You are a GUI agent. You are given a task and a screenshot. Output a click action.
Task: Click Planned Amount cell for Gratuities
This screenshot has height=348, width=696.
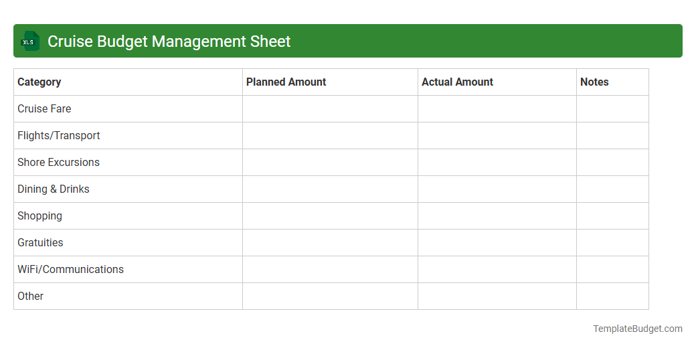point(330,243)
